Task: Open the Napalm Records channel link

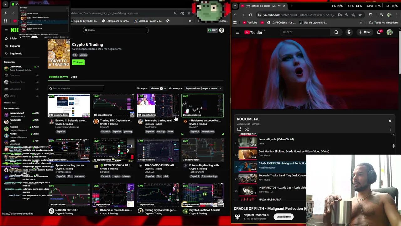Action: pos(254,215)
